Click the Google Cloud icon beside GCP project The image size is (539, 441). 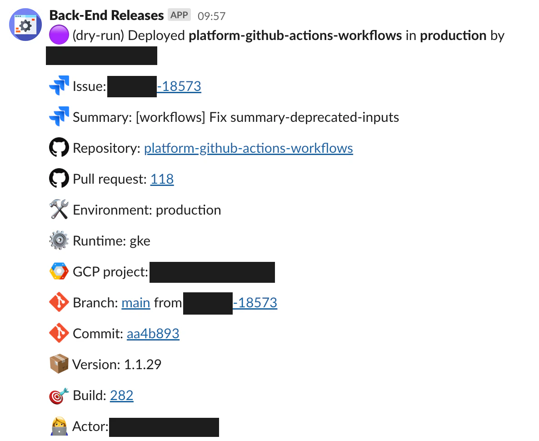coord(59,272)
